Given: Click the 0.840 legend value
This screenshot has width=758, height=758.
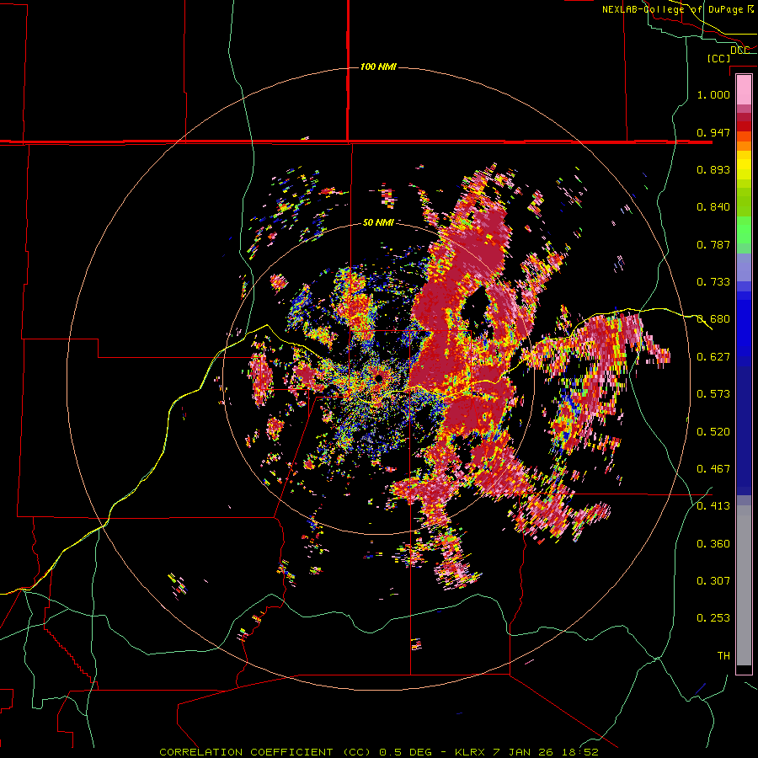Looking at the screenshot, I should coord(713,207).
